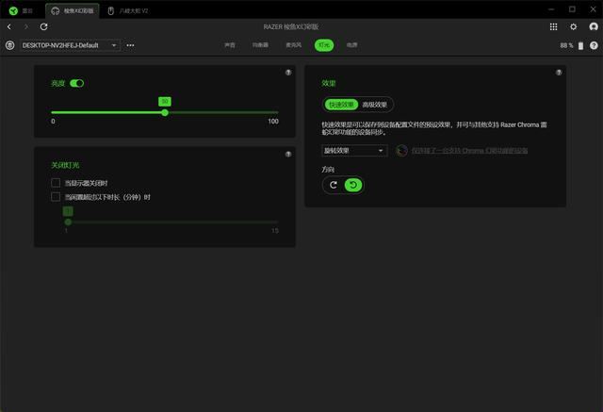Check the 当显示器关闭时 checkbox
The width and height of the screenshot is (603, 412).
(x=56, y=183)
